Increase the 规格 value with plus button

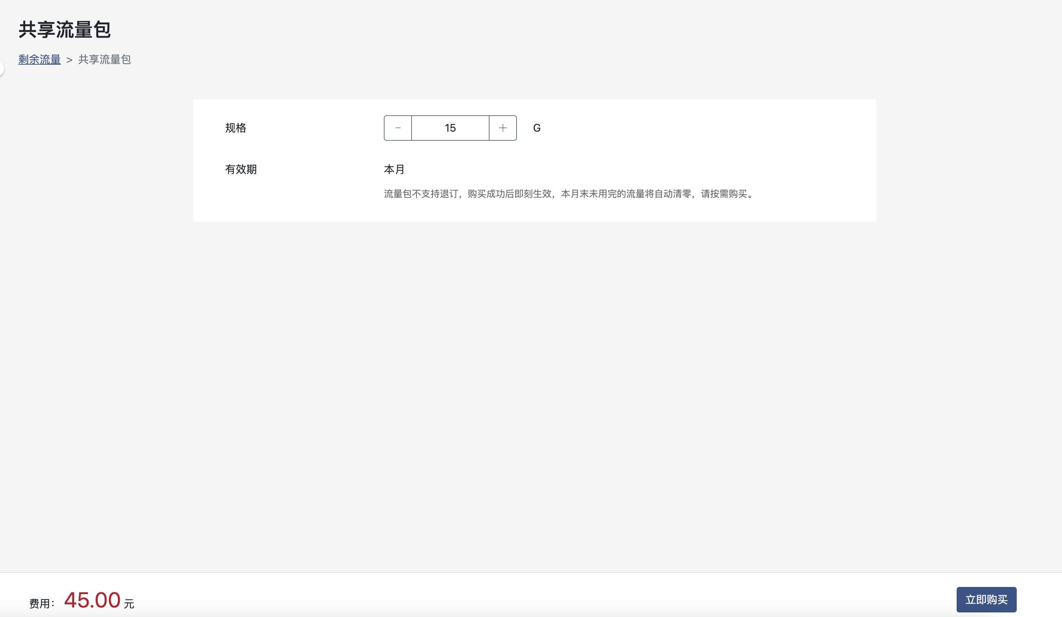[503, 128]
